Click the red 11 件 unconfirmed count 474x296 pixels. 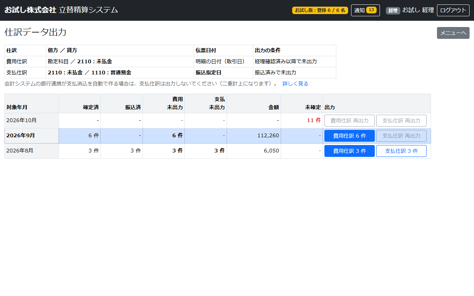[314, 120]
